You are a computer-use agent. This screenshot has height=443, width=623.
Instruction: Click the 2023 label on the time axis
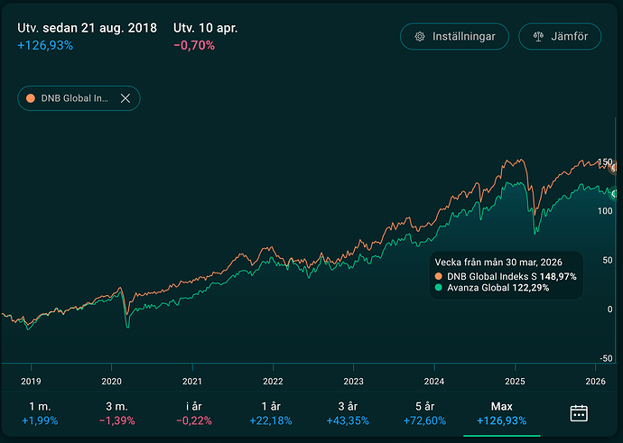coord(354,382)
